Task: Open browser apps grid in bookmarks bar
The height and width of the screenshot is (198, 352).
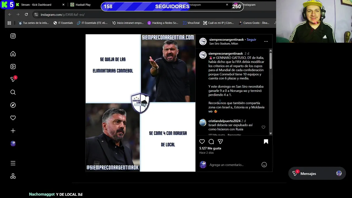Action: 9,23
